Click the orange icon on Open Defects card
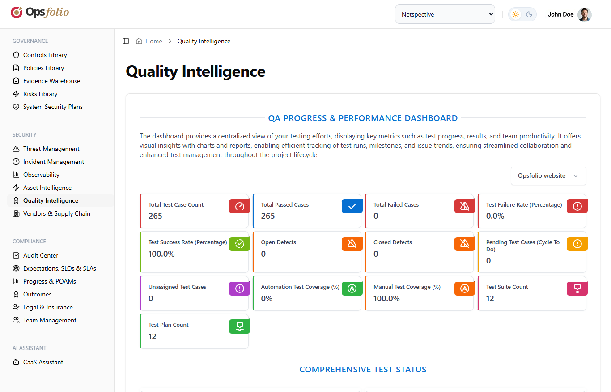Screen dimensions: 611x392 [352, 244]
